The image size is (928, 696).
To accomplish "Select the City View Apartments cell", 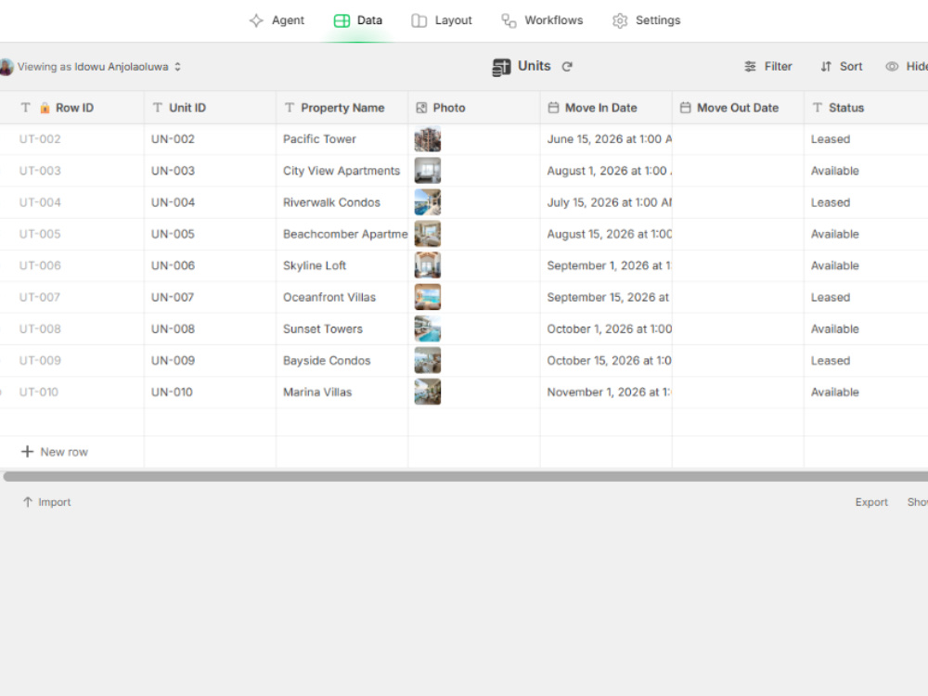I will click(x=342, y=171).
